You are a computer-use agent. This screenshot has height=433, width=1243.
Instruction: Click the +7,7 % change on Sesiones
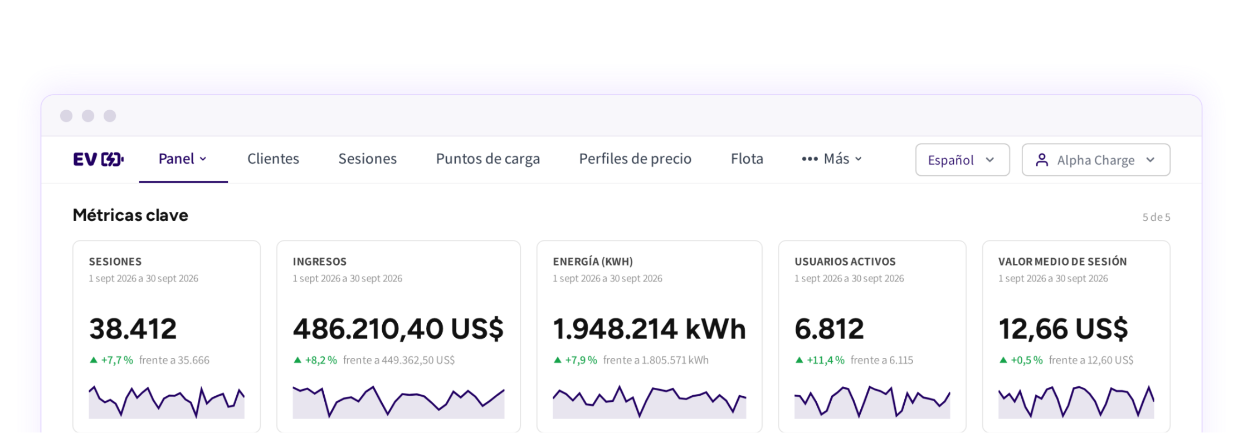(117, 360)
